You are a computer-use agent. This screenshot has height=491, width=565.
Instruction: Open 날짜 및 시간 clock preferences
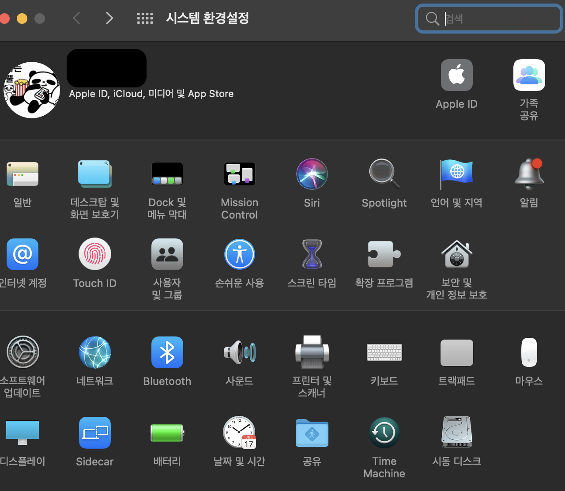(240, 433)
